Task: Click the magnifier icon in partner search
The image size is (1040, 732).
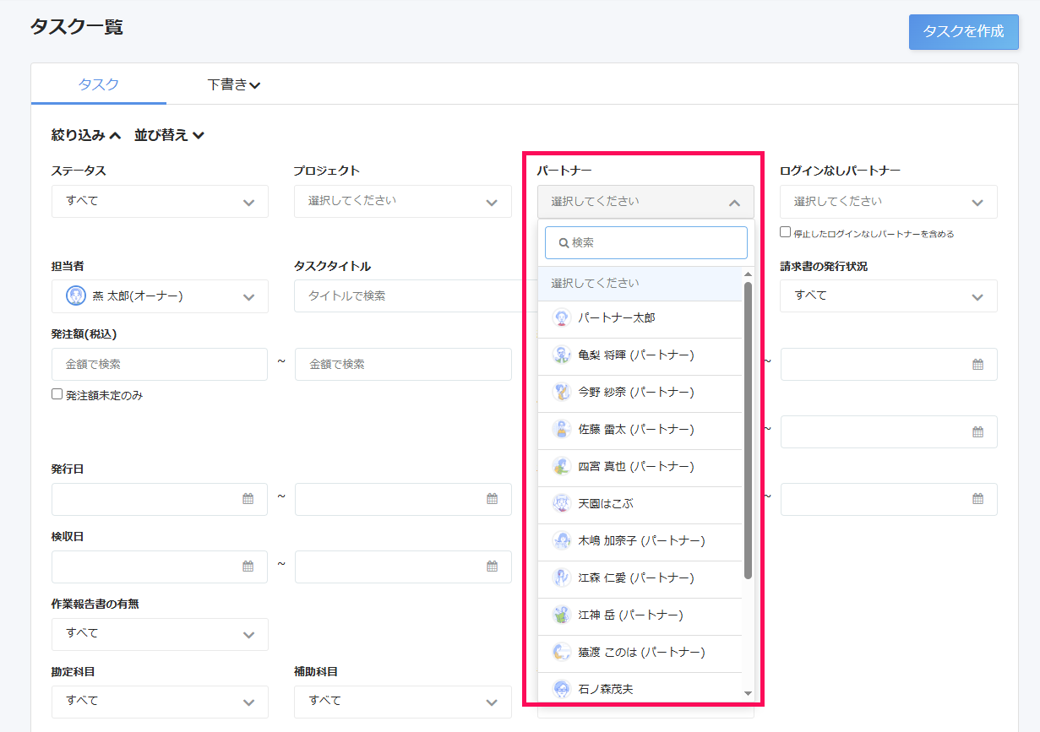Action: click(564, 242)
